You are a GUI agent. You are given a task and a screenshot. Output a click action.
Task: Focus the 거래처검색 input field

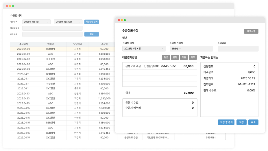coord(52,28)
